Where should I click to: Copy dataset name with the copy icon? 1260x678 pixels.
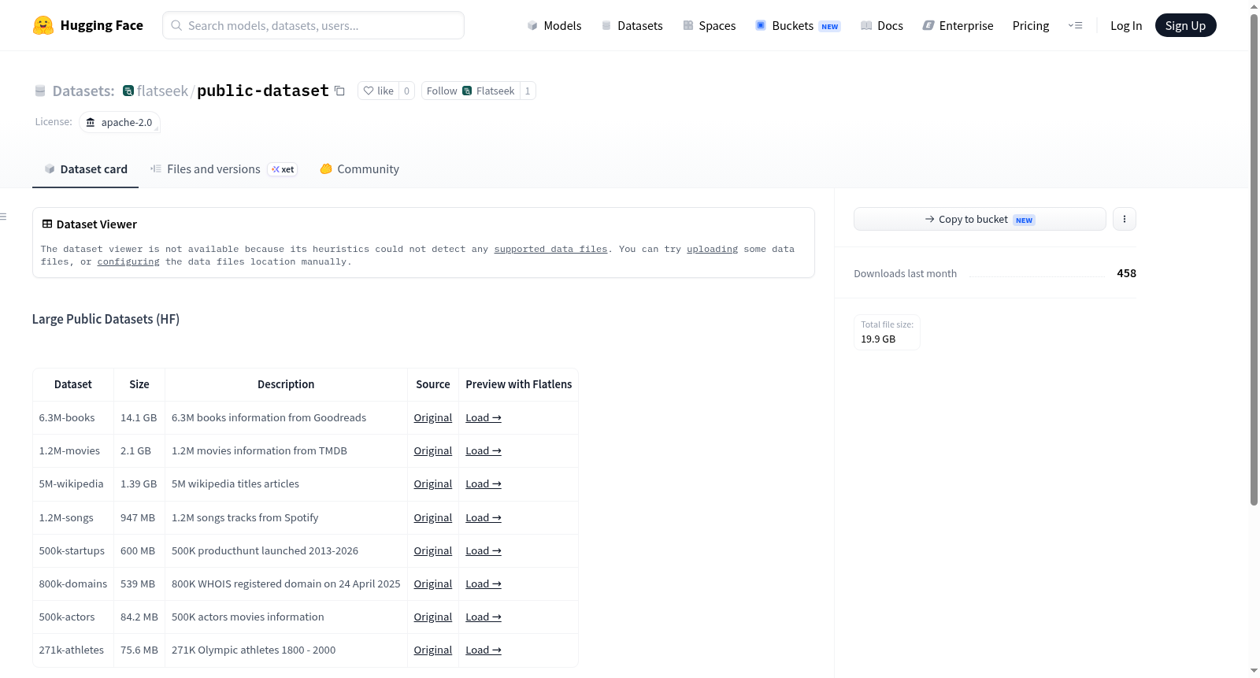[339, 91]
